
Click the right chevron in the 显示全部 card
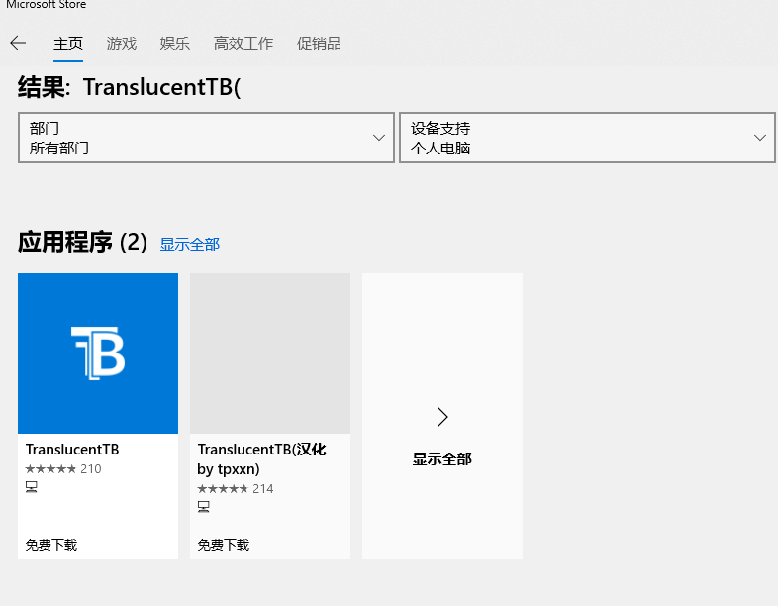[442, 417]
